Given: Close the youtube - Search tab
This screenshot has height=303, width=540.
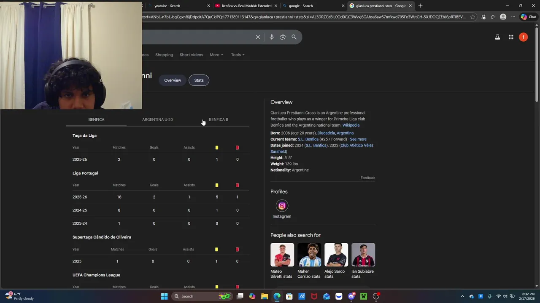Looking at the screenshot, I should click(x=208, y=6).
